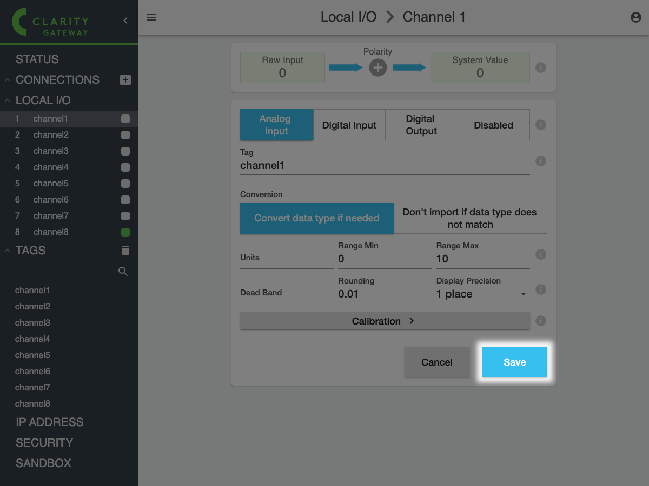Toggle the Polarity plus button
The image size is (649, 486).
click(x=378, y=67)
